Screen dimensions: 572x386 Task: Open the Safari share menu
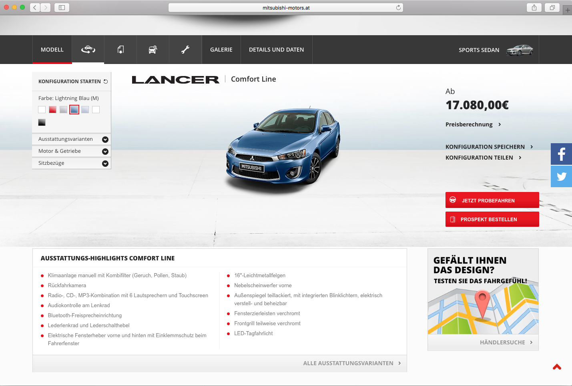point(534,8)
